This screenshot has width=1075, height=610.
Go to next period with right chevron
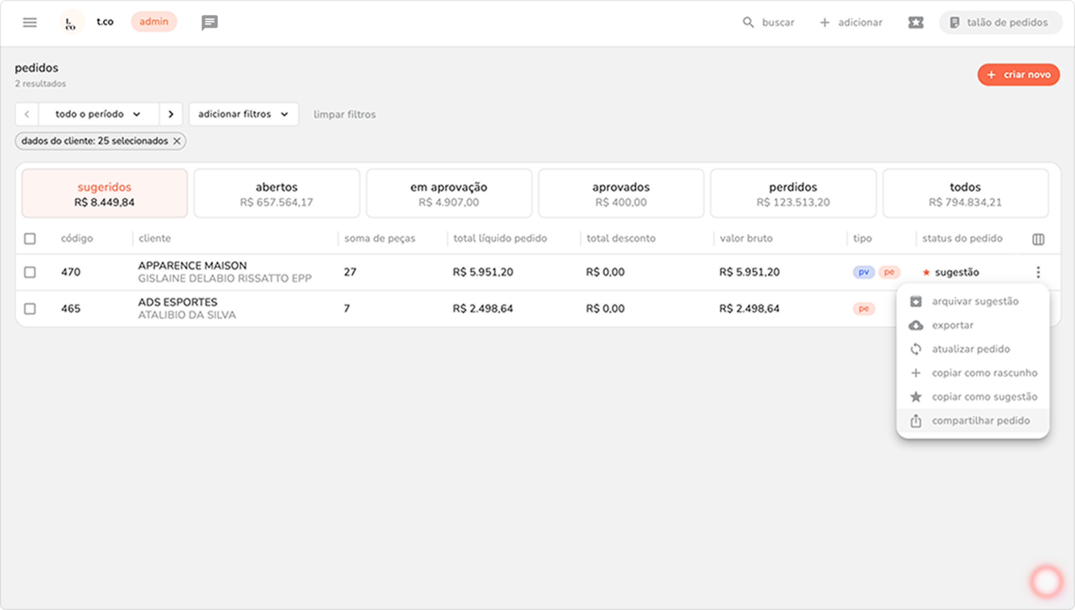171,114
